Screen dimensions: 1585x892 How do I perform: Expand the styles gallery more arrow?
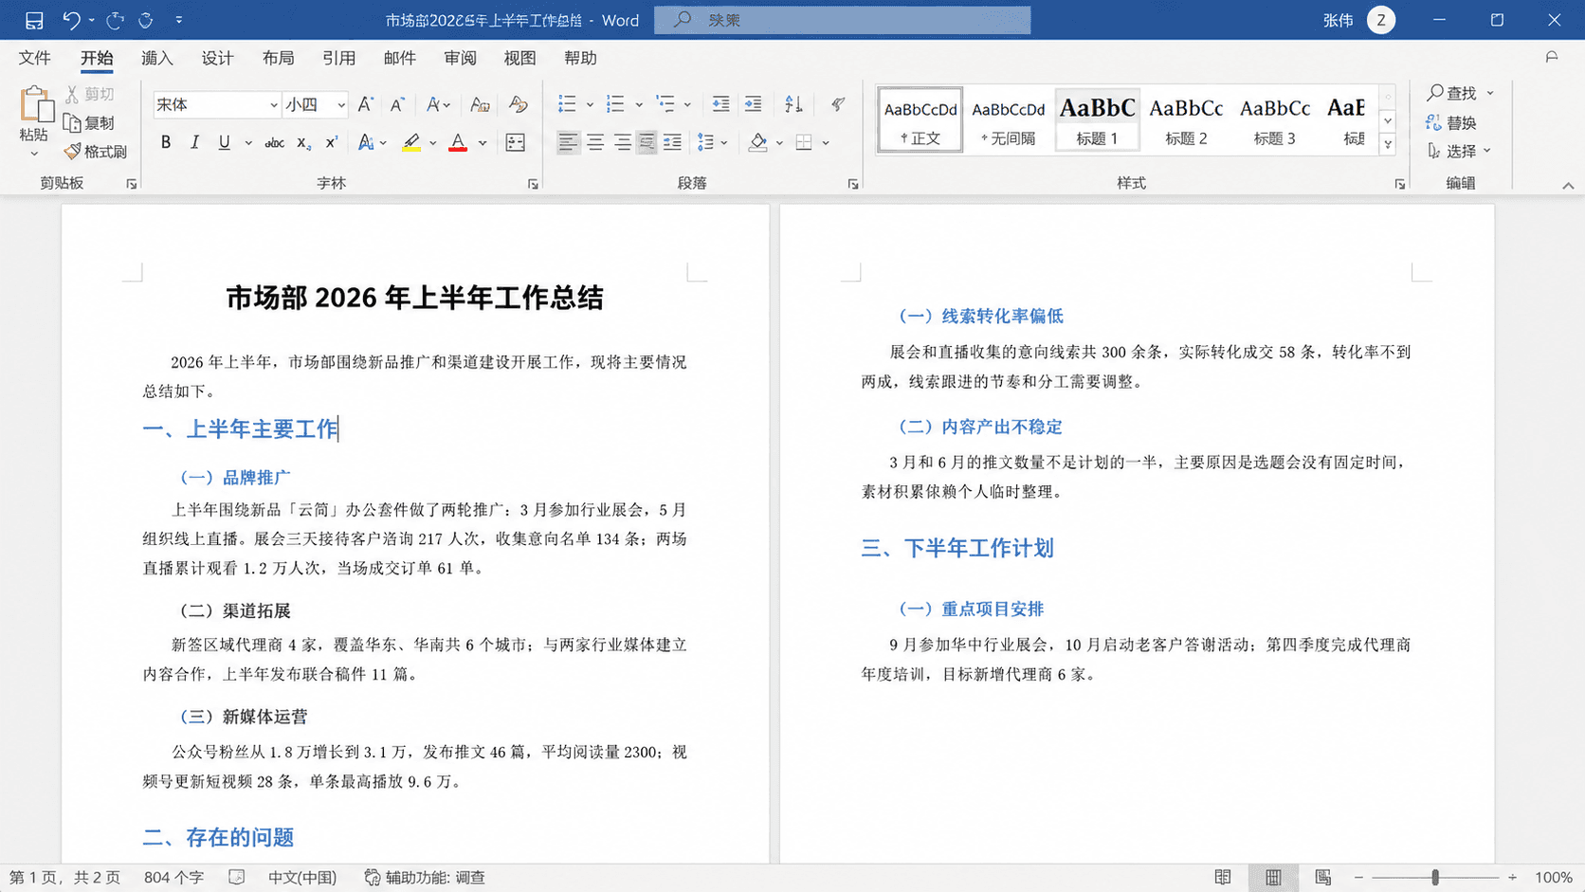pyautogui.click(x=1388, y=144)
